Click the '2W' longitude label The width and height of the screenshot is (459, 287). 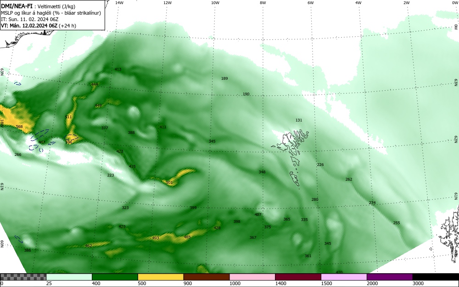coord(406,3)
